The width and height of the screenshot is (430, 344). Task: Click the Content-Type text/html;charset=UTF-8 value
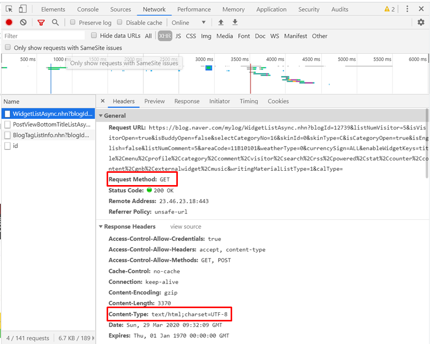190,314
